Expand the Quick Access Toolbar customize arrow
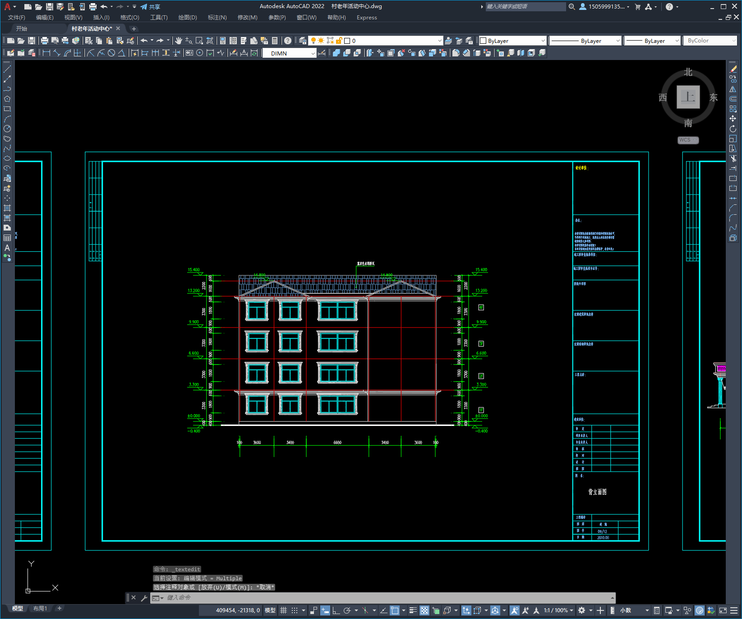This screenshot has height=619, width=742. (134, 7)
